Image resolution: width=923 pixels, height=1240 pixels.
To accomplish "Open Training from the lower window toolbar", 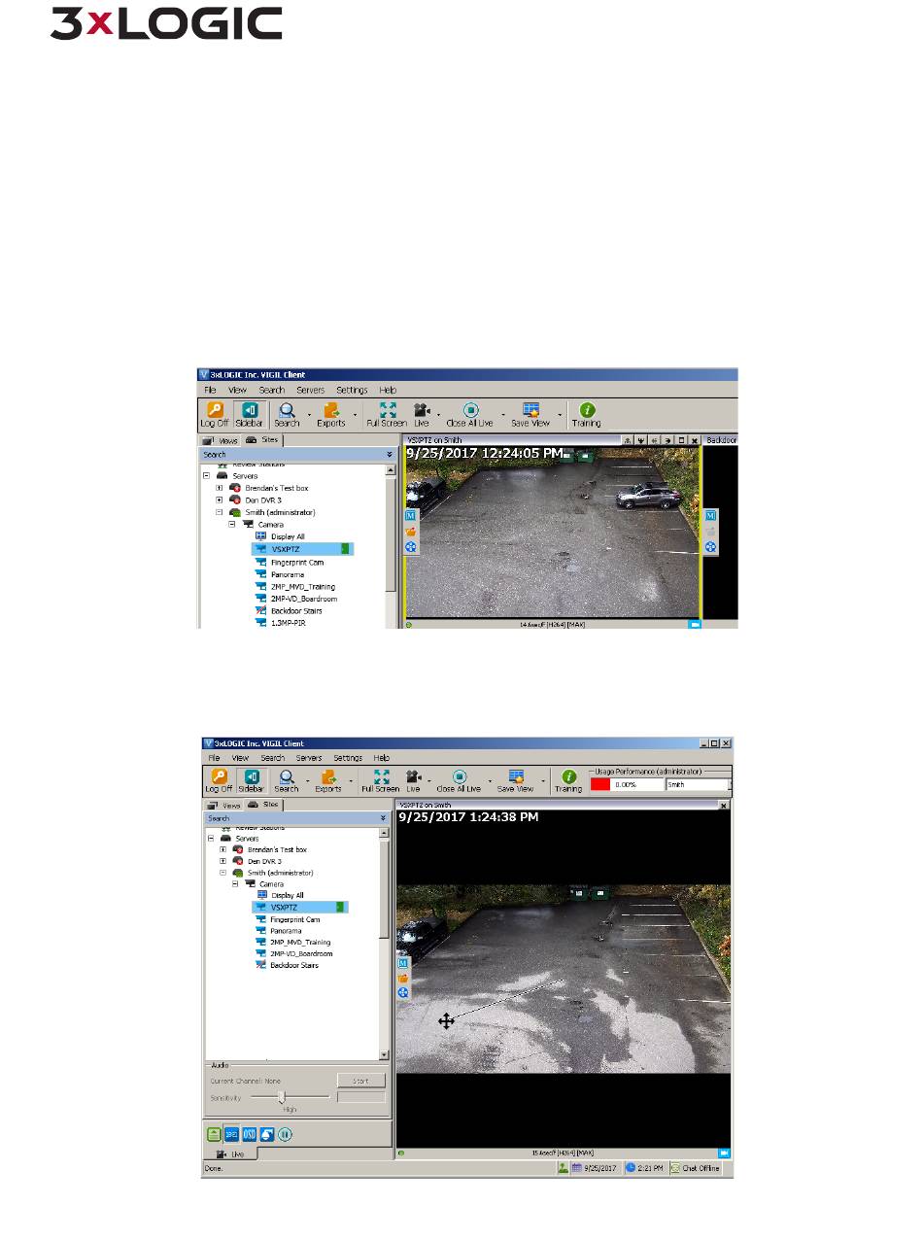I will click(568, 781).
